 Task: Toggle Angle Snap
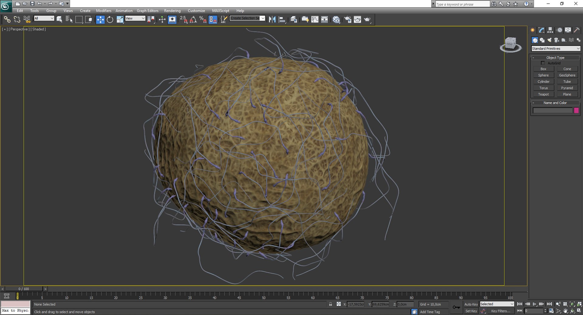pos(193,20)
